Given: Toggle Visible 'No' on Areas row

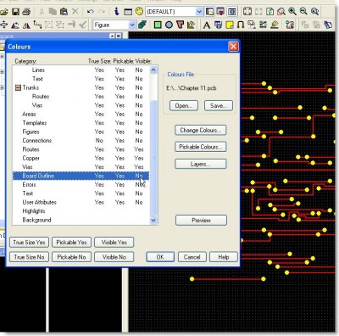Looking at the screenshot, I should [x=139, y=114].
